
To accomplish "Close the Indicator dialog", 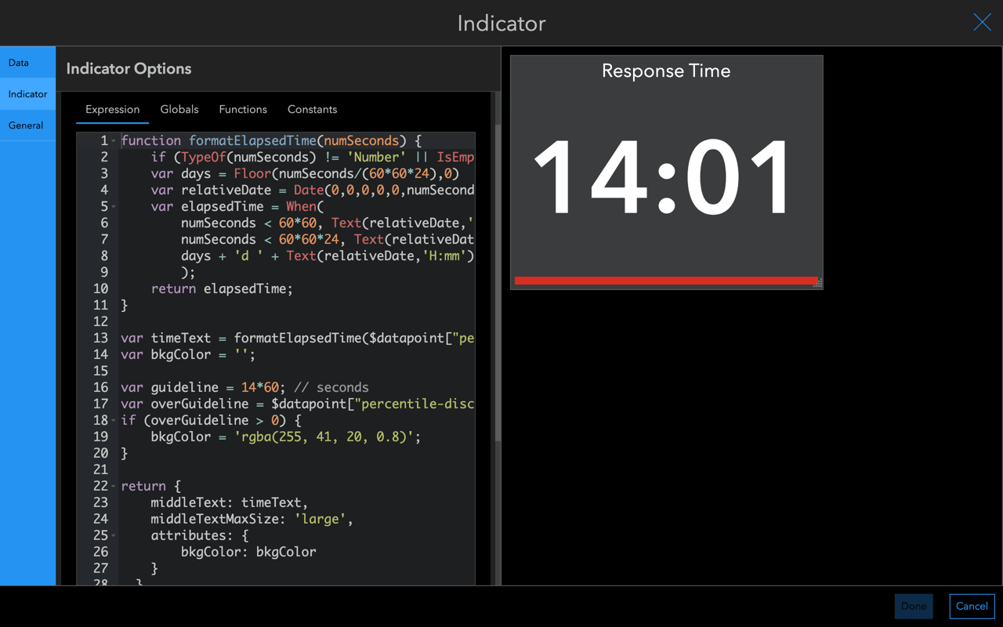I will 982,22.
